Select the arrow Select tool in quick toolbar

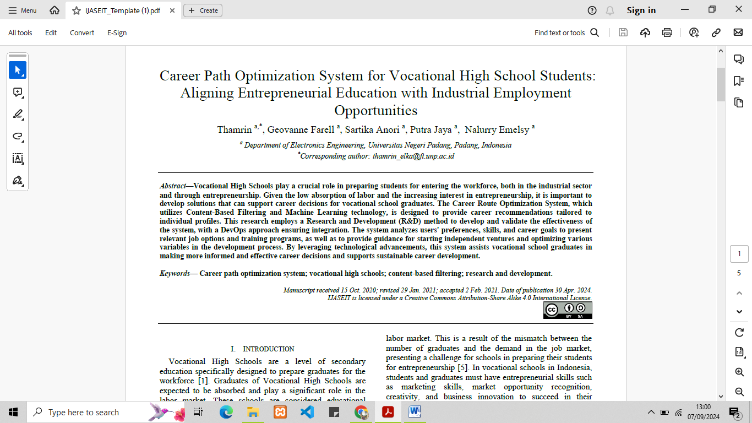18,70
